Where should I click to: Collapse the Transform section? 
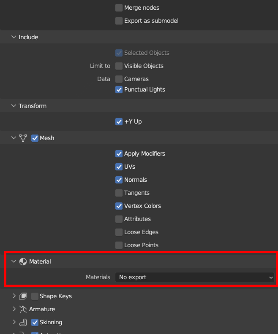pyautogui.click(x=14, y=106)
